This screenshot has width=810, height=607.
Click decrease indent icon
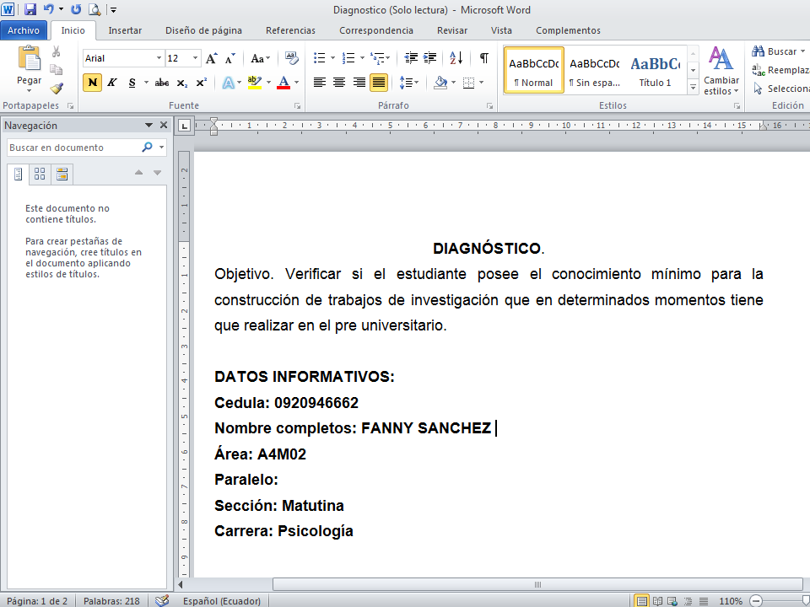411,58
